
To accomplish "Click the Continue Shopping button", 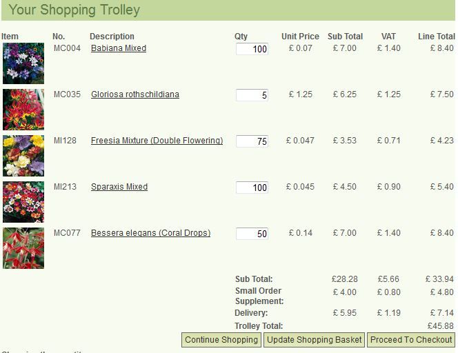I will pyautogui.click(x=221, y=340).
